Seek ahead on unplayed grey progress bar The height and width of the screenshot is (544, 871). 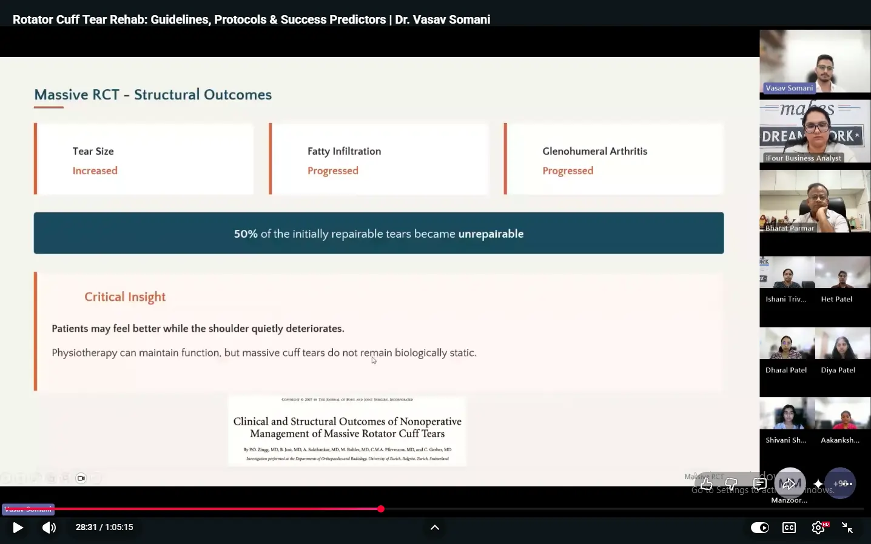tap(625, 509)
